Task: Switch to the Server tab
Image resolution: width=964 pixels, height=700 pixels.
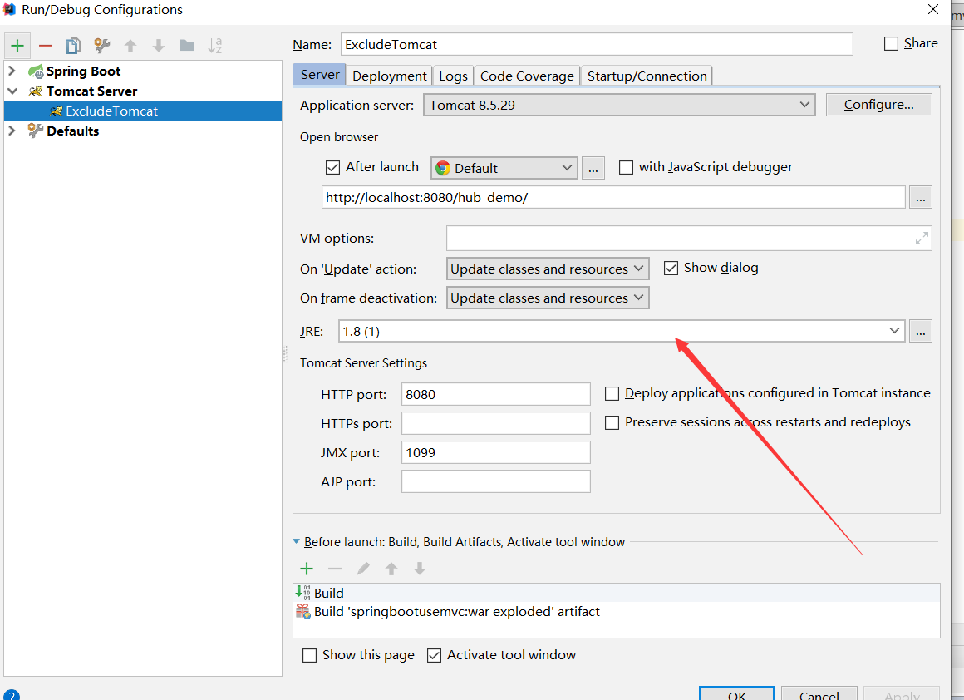Action: pos(320,75)
